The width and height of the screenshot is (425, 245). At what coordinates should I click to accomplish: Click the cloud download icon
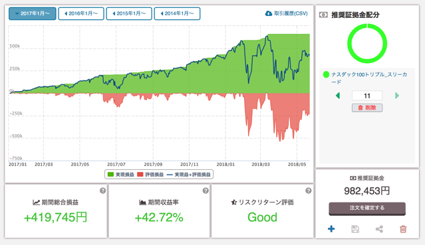(268, 13)
